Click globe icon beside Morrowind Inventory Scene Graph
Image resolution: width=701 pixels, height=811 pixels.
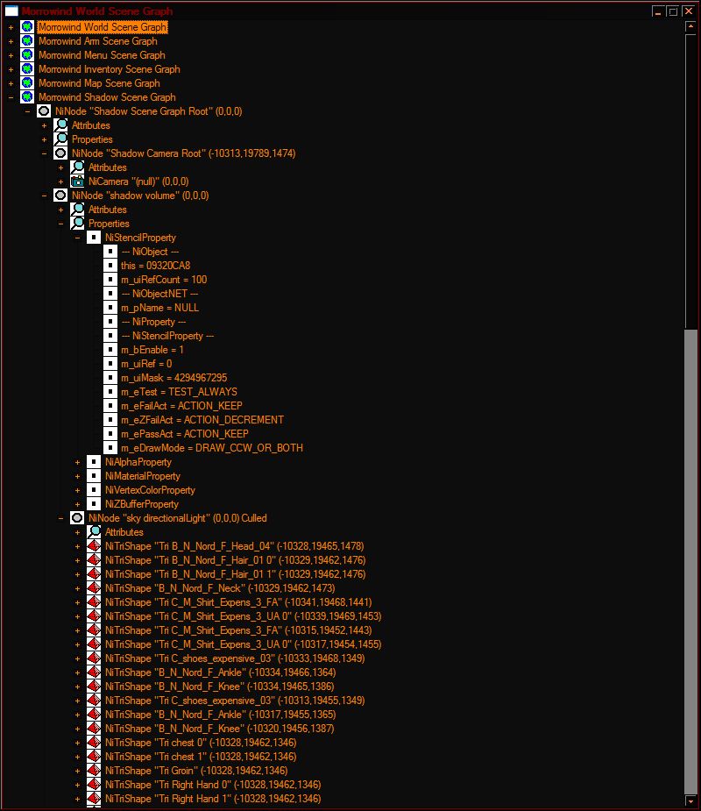tap(27, 68)
